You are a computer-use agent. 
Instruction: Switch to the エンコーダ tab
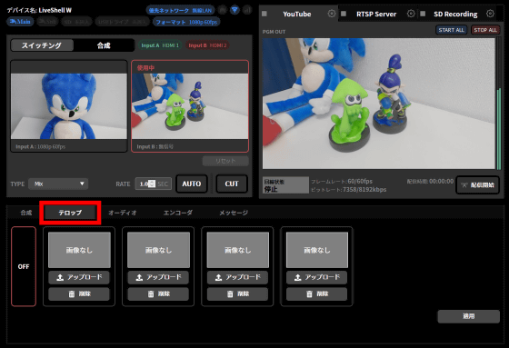(x=177, y=213)
